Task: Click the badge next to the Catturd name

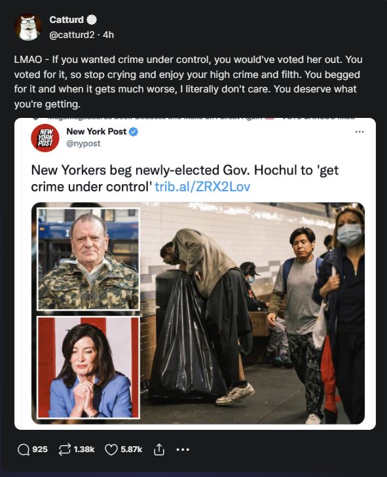Action: pos(92,20)
